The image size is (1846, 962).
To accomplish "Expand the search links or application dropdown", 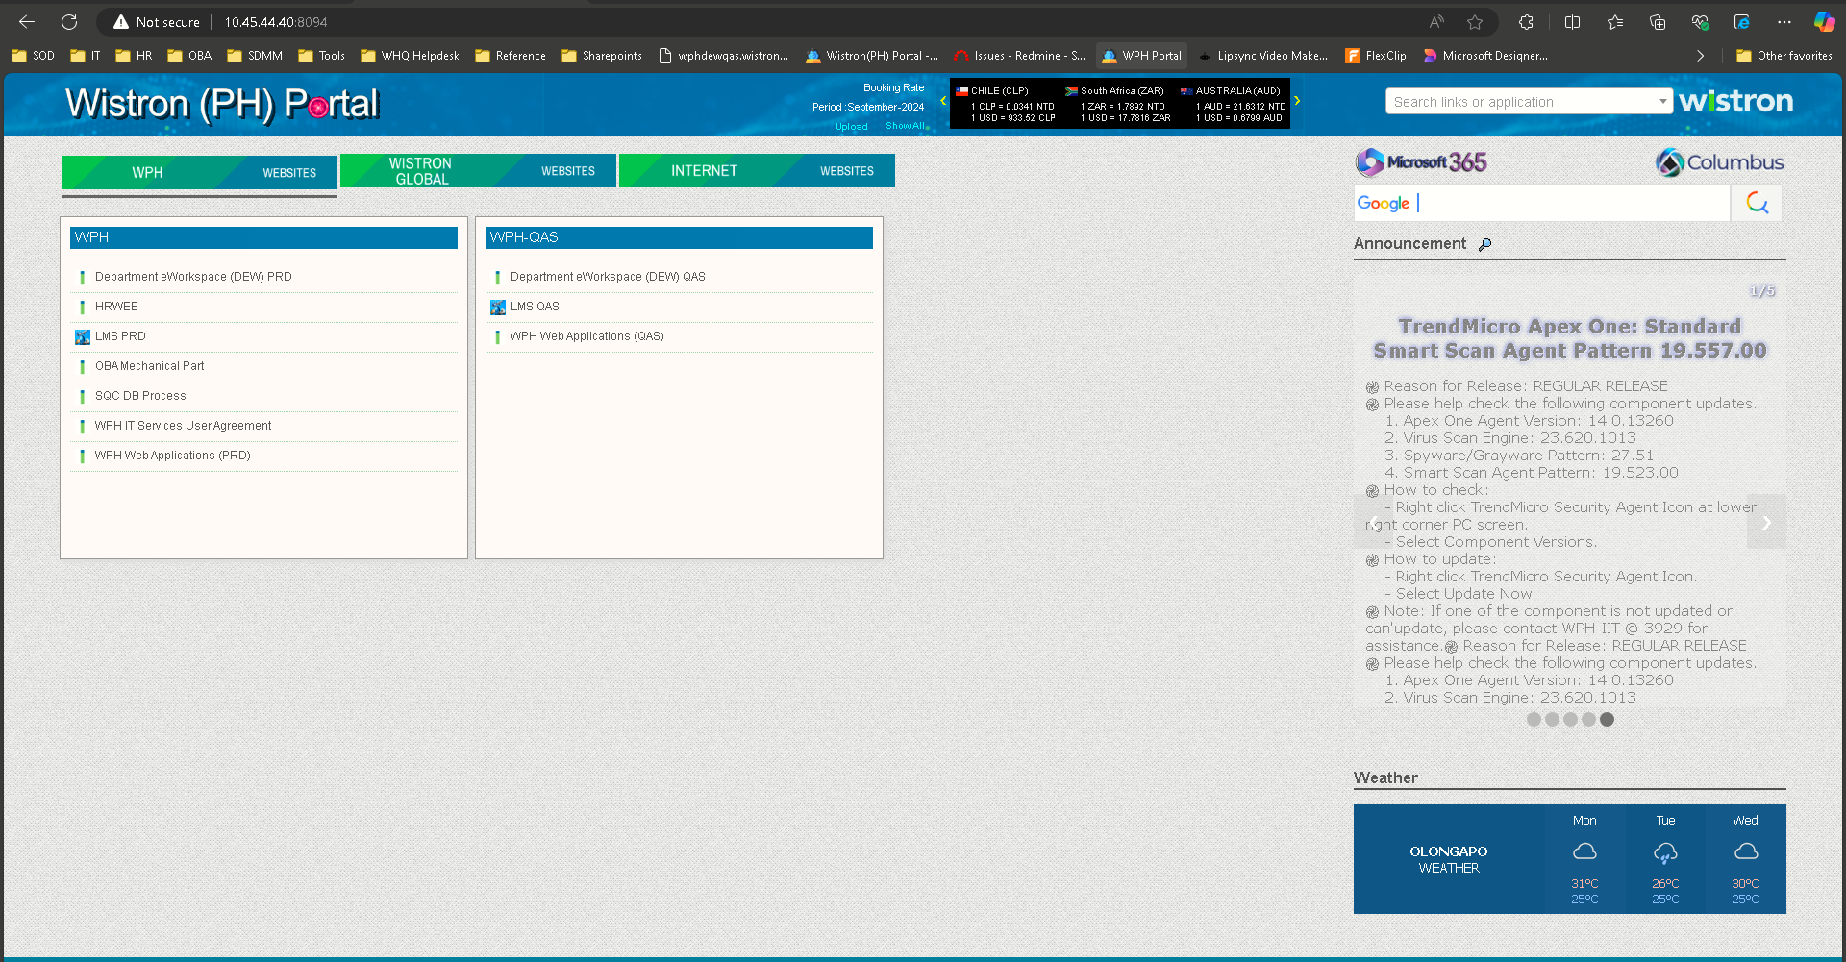I will point(1662,102).
